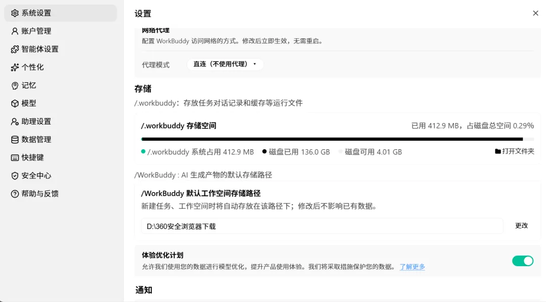Image resolution: width=546 pixels, height=302 pixels.
Task: Click the 代理模式 label
Action: click(156, 65)
